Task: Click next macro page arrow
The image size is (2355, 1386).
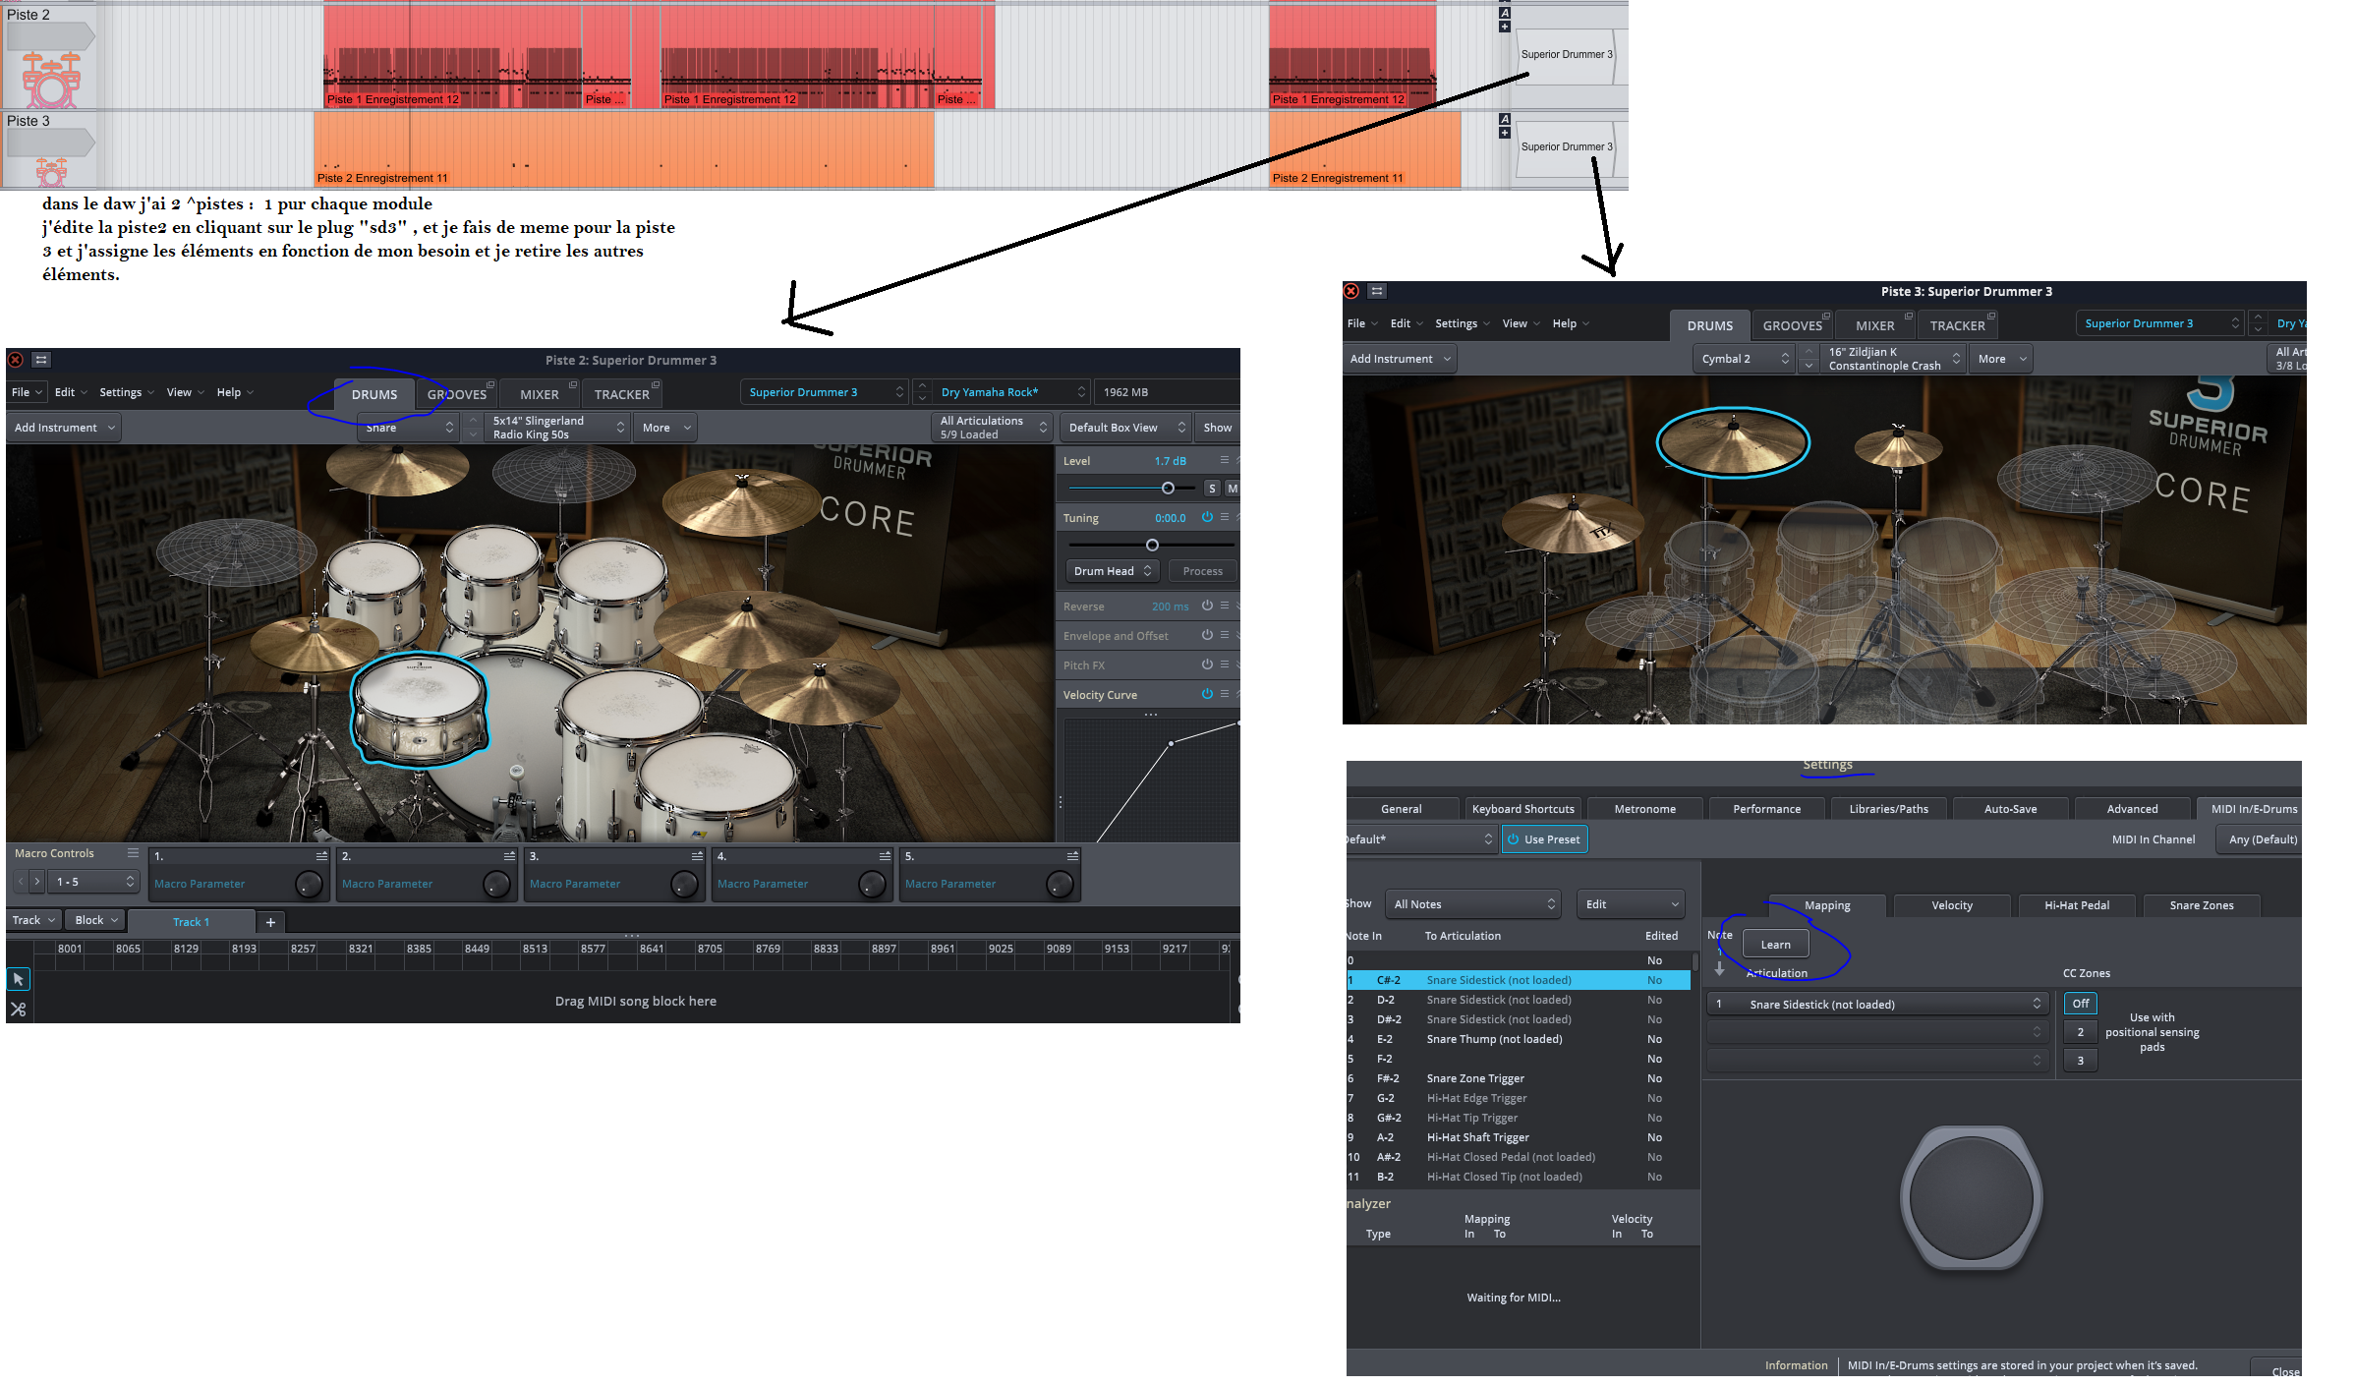Action: coord(37,882)
